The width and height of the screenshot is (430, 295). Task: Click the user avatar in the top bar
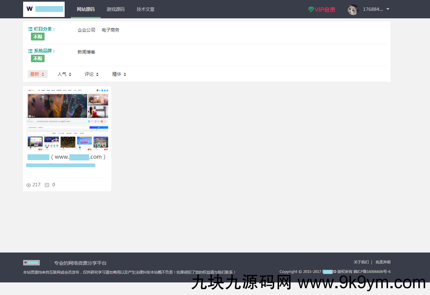(353, 9)
